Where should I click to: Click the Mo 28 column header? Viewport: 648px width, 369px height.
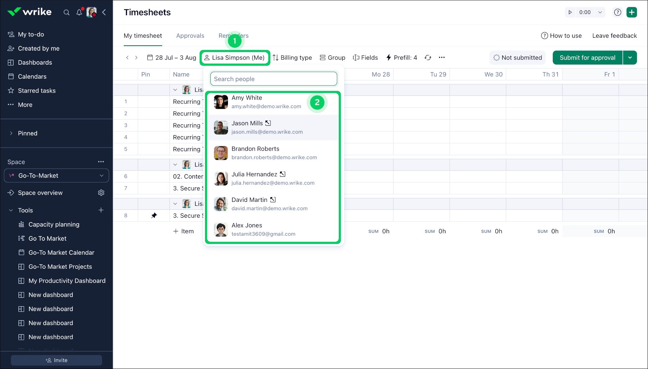click(x=381, y=74)
